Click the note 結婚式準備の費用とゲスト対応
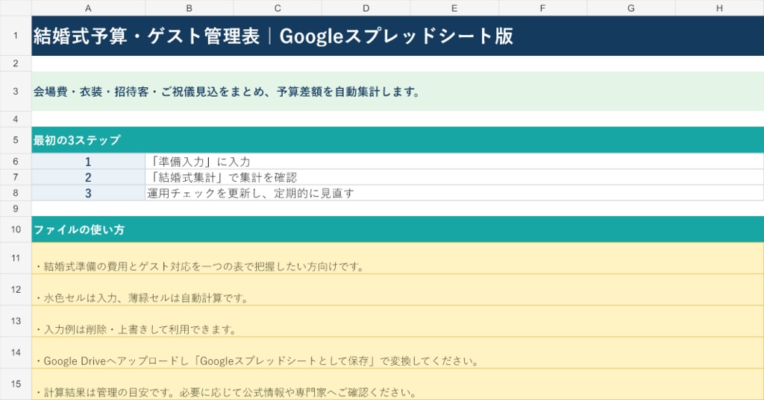This screenshot has height=400, width=764. click(x=398, y=258)
